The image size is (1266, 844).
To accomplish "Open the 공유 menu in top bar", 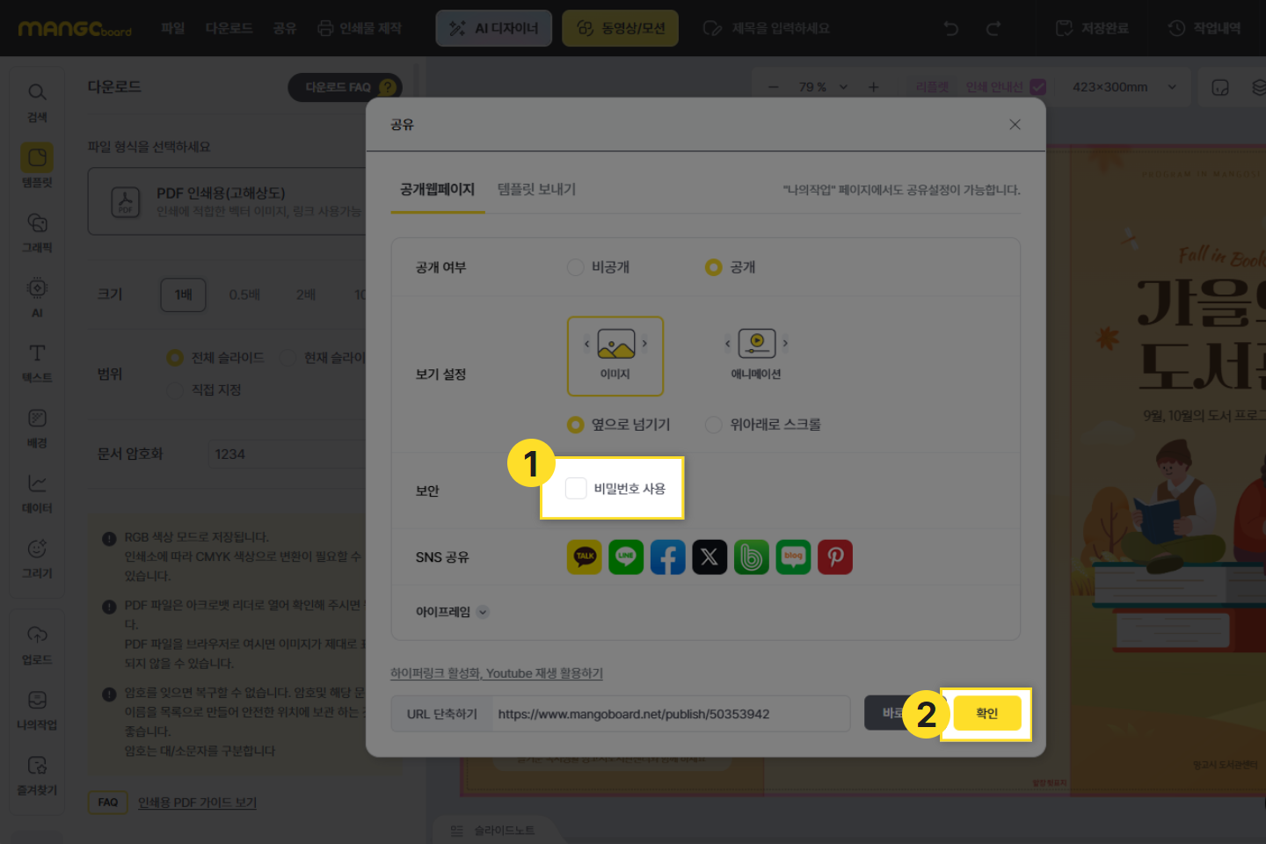I will (285, 28).
